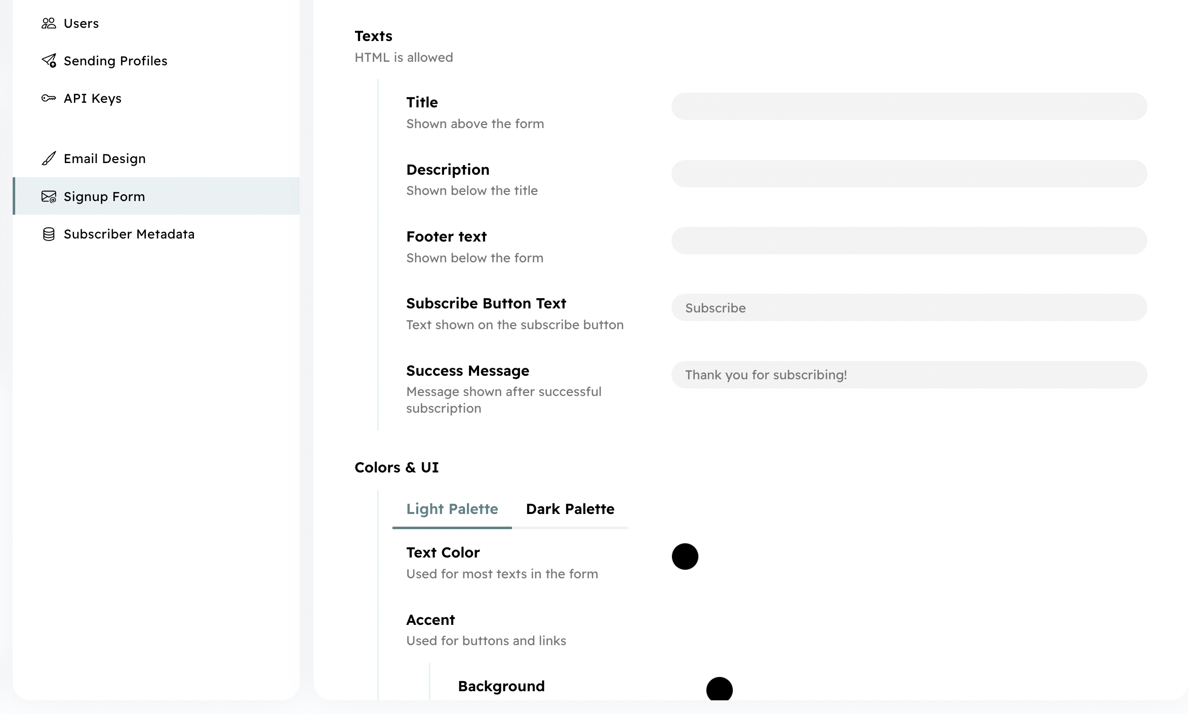
Task: Click the Users people icon in sidebar
Action: [49, 23]
